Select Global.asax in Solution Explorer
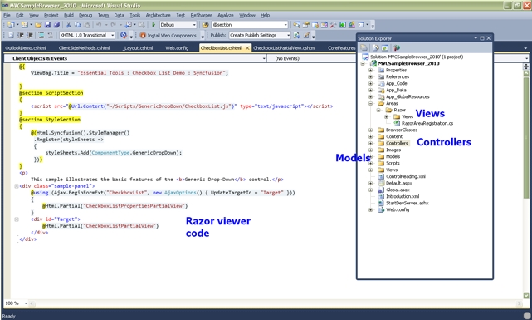532x320 pixels. [398, 190]
